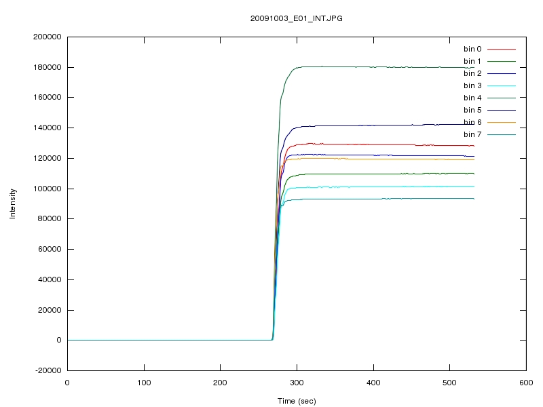Select the 'bin 5' legend label
The image size is (543, 407).
click(472, 110)
